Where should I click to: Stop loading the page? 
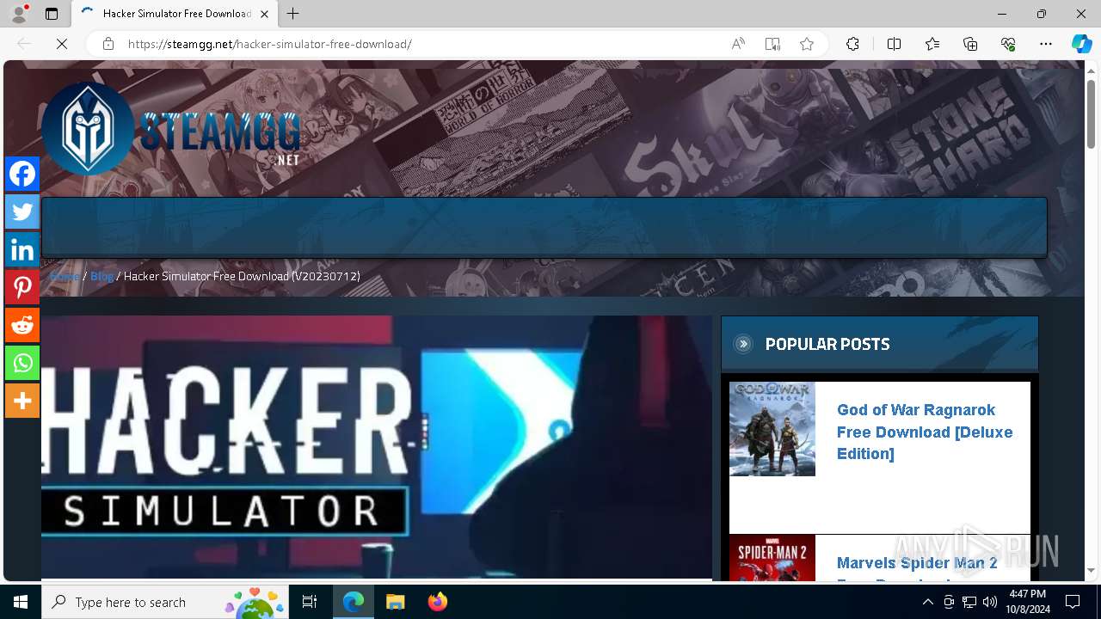pyautogui.click(x=62, y=44)
